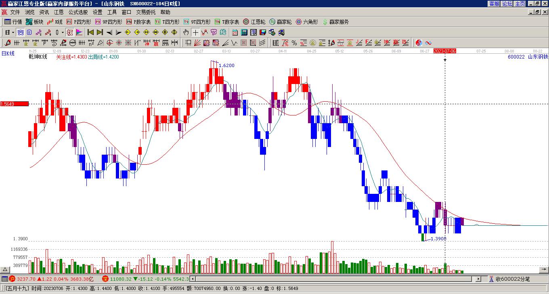Open 赢家服务 service link

tap(335, 22)
